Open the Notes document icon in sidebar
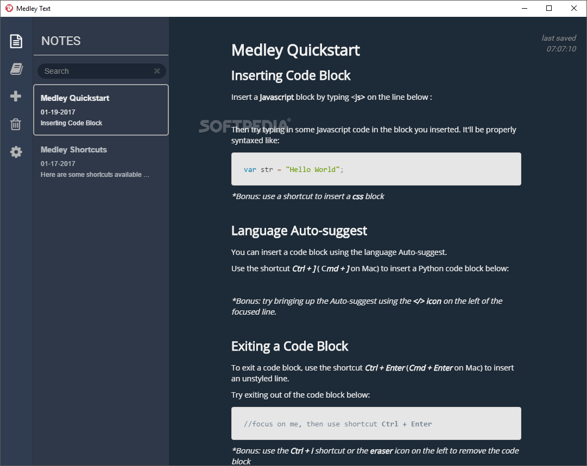 click(x=16, y=41)
